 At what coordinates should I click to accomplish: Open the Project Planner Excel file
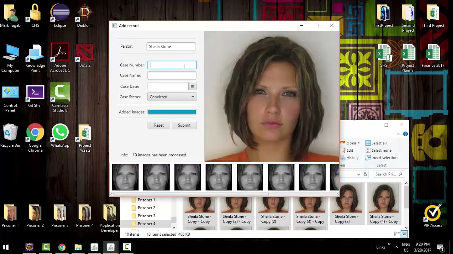click(408, 58)
